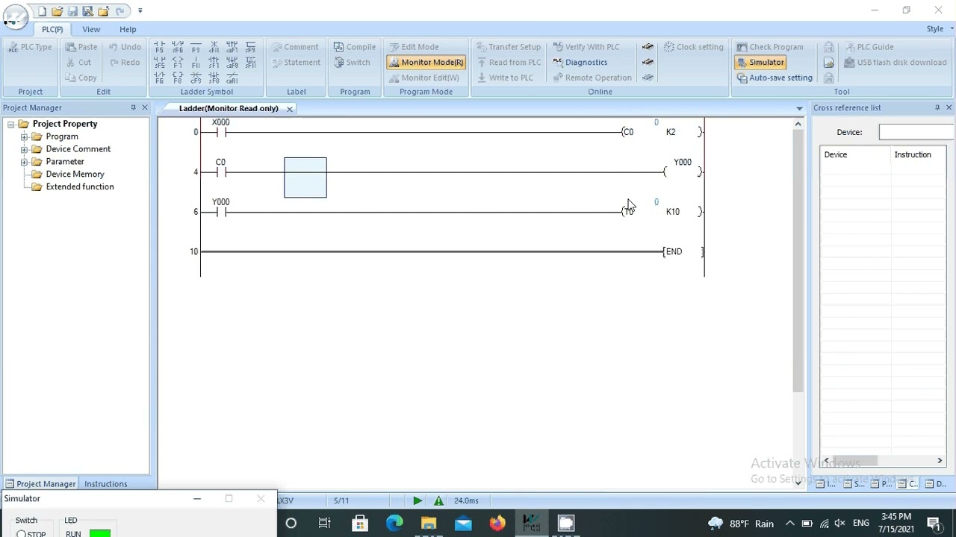956x537 pixels.
Task: Select Monitor Edit(W) mode
Action: pos(423,78)
